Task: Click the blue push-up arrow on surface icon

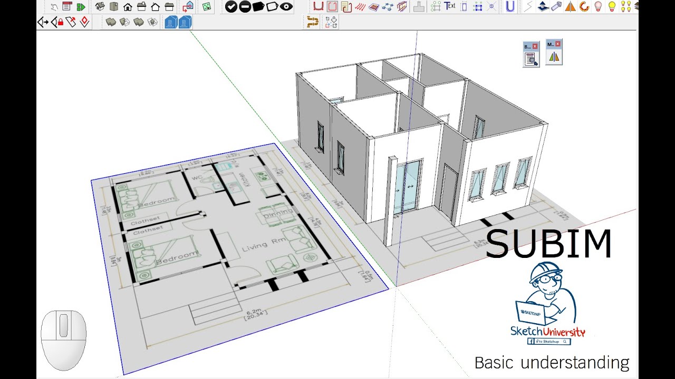Action: click(543, 7)
